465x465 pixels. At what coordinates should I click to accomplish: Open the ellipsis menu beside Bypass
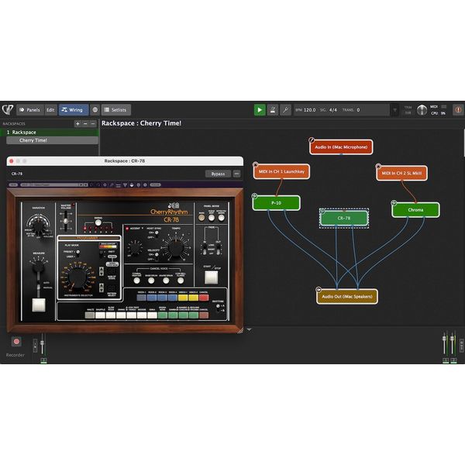(x=236, y=174)
